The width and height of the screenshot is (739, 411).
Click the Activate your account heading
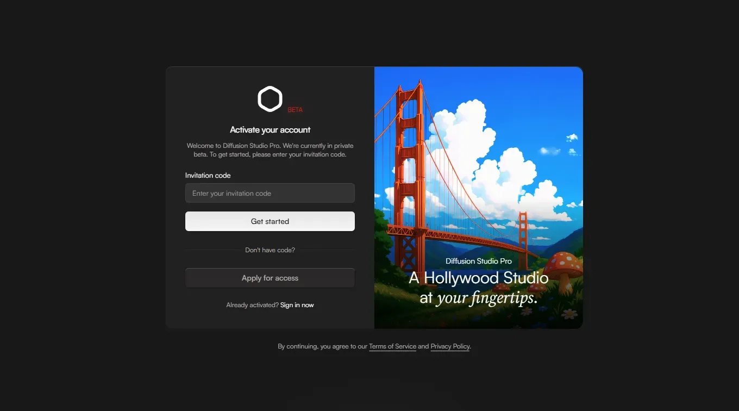click(x=270, y=130)
